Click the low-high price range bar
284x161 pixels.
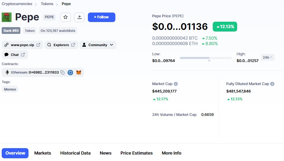tap(206, 58)
